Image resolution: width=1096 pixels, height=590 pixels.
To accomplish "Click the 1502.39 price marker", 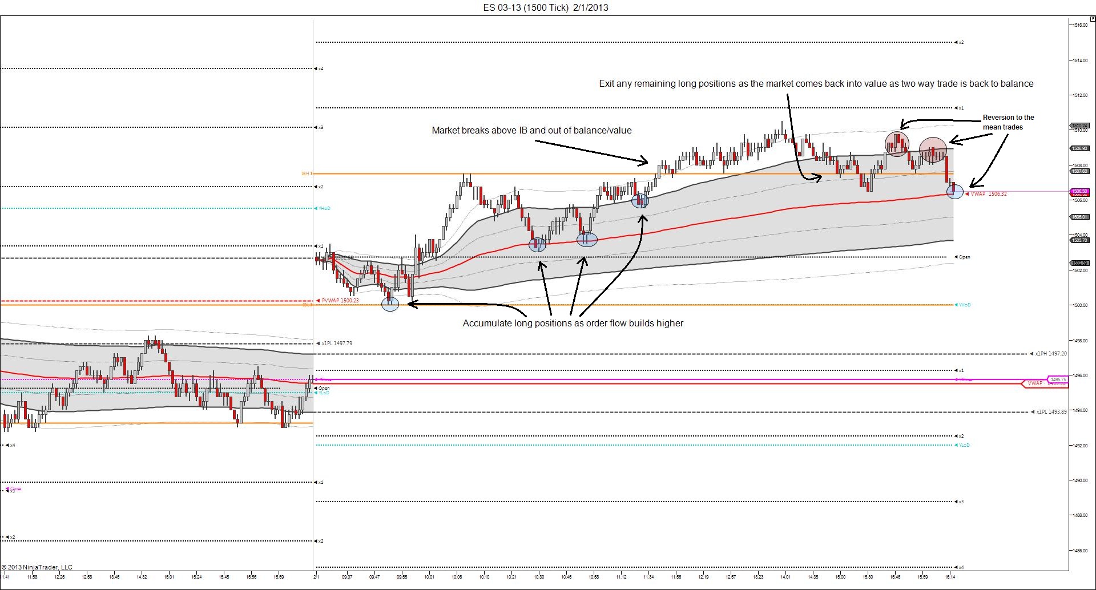I will [x=1079, y=263].
